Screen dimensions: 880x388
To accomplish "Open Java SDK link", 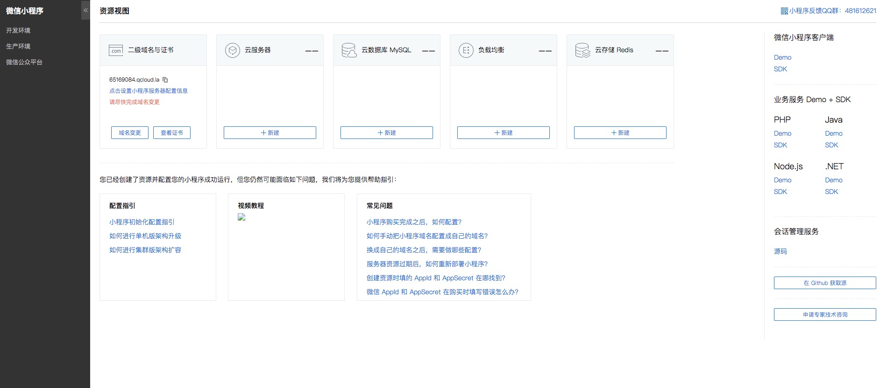I will (831, 145).
